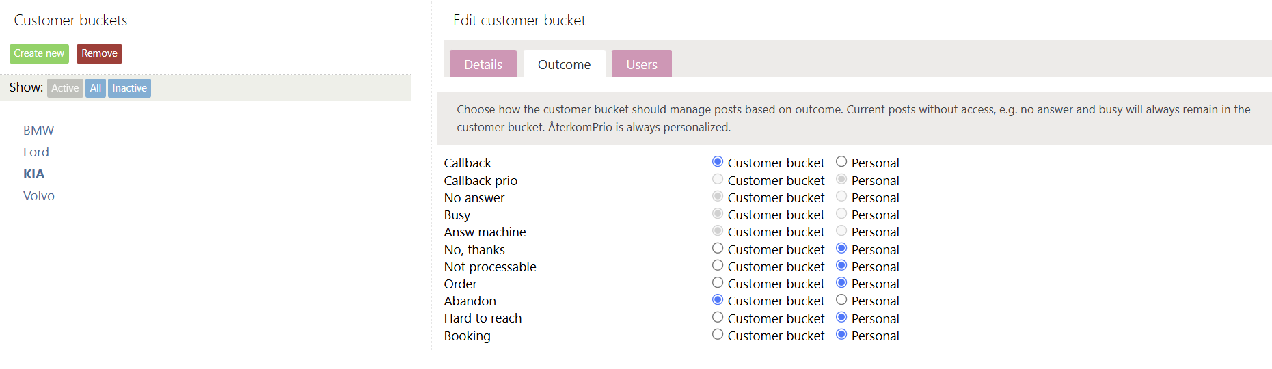The height and width of the screenshot is (369, 1272).
Task: Open the Ford customer bucket
Action: pos(36,152)
